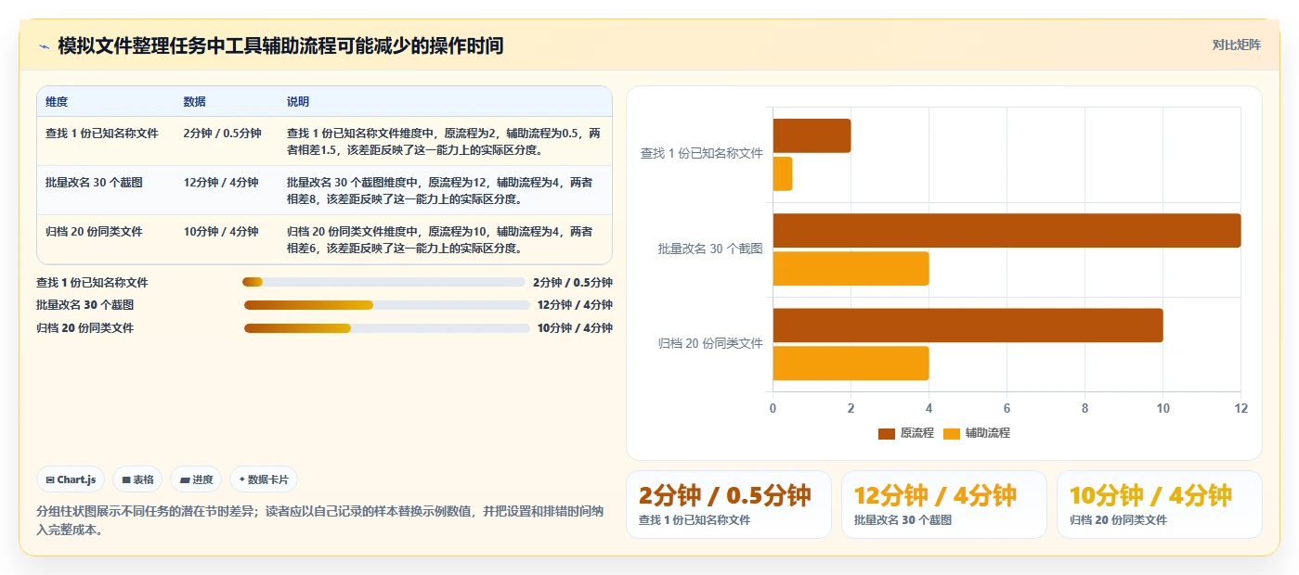Click x-axis tick value 12
The width and height of the screenshot is (1299, 575).
[x=1241, y=409]
